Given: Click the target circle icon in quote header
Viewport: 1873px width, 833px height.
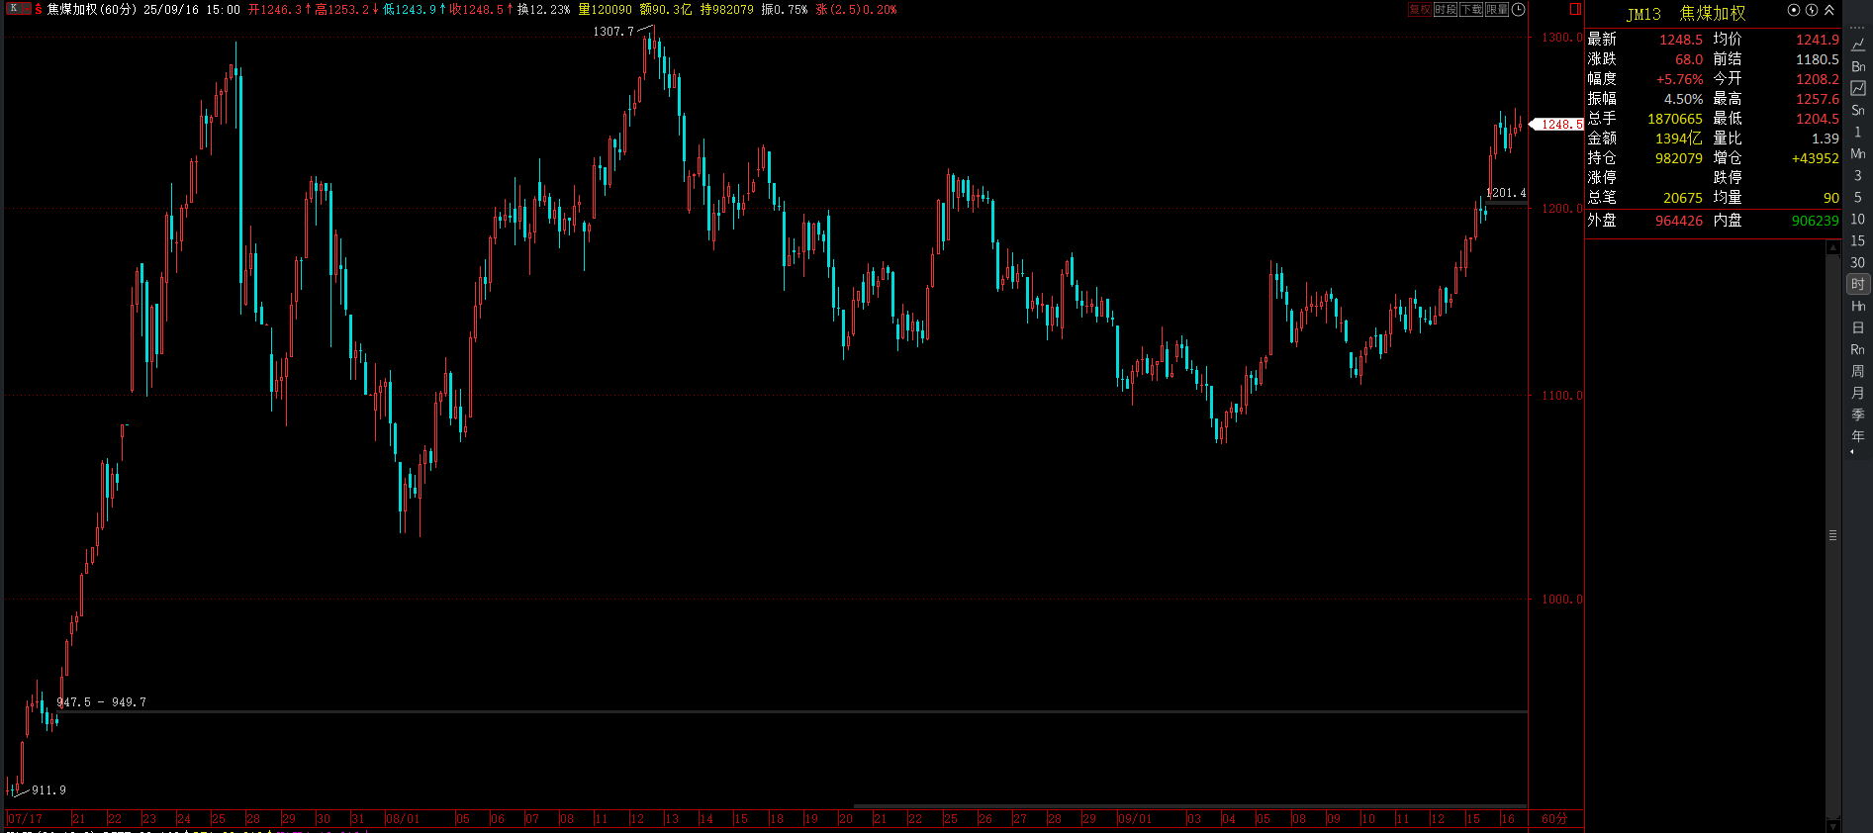Looking at the screenshot, I should [x=1794, y=10].
